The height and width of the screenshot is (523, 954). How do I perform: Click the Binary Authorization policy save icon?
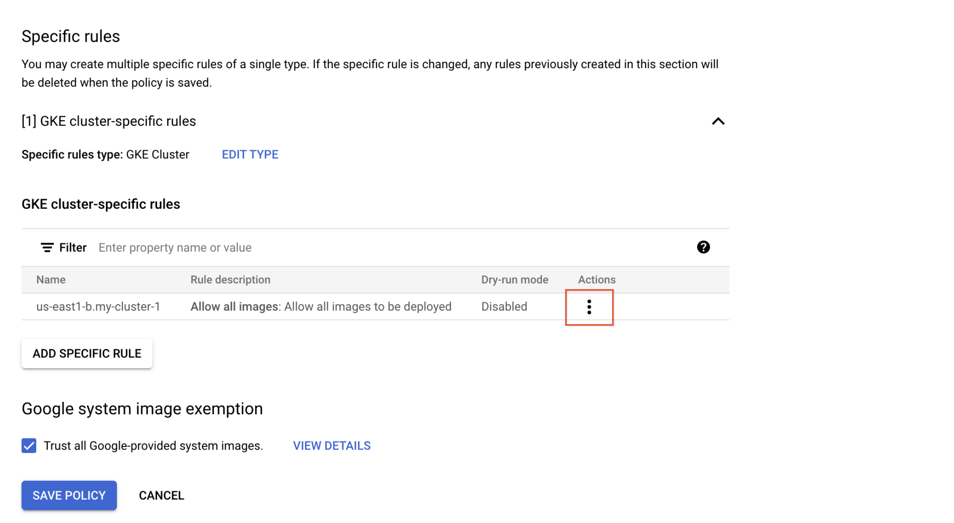pyautogui.click(x=69, y=495)
